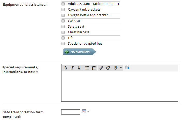This screenshot has height=121, width=185.
Task: Select the Chest harness checkbox
Action: (63, 32)
